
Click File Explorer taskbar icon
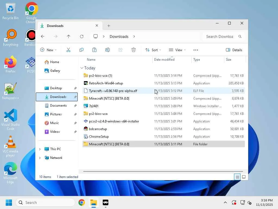(94, 202)
